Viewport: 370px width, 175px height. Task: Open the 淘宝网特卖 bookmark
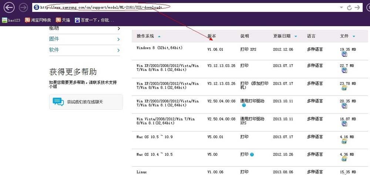coord(38,20)
